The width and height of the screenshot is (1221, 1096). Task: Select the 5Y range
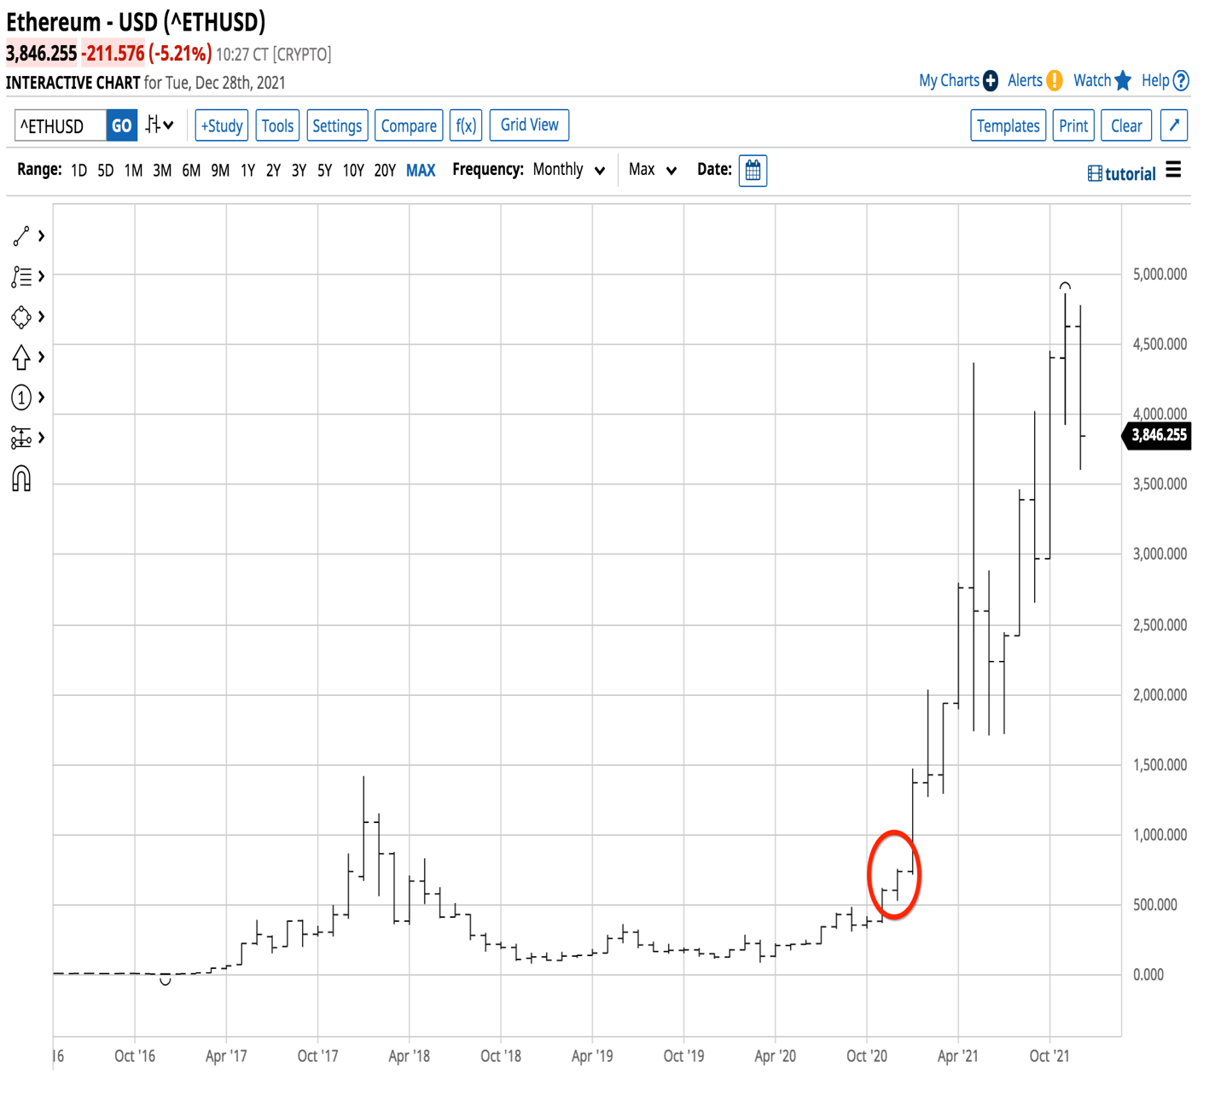(324, 171)
